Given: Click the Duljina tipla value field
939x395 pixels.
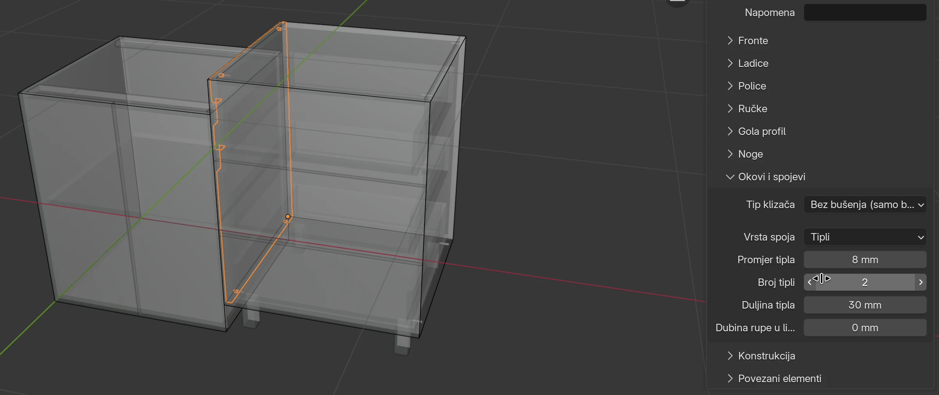Looking at the screenshot, I should pyautogui.click(x=865, y=305).
